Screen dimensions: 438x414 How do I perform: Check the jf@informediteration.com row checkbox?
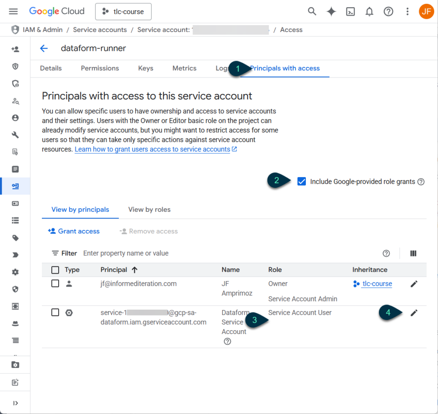tap(55, 284)
